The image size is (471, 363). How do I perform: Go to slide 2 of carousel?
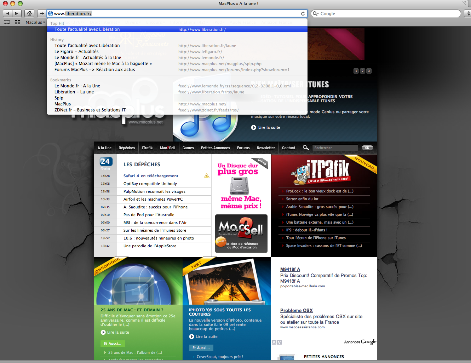click(x=362, y=71)
